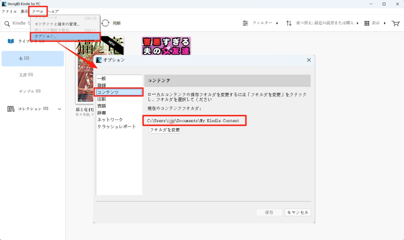Click the 猫と竜 (1) book title
Viewport: 404px width, 240px height.
pyautogui.click(x=85, y=110)
